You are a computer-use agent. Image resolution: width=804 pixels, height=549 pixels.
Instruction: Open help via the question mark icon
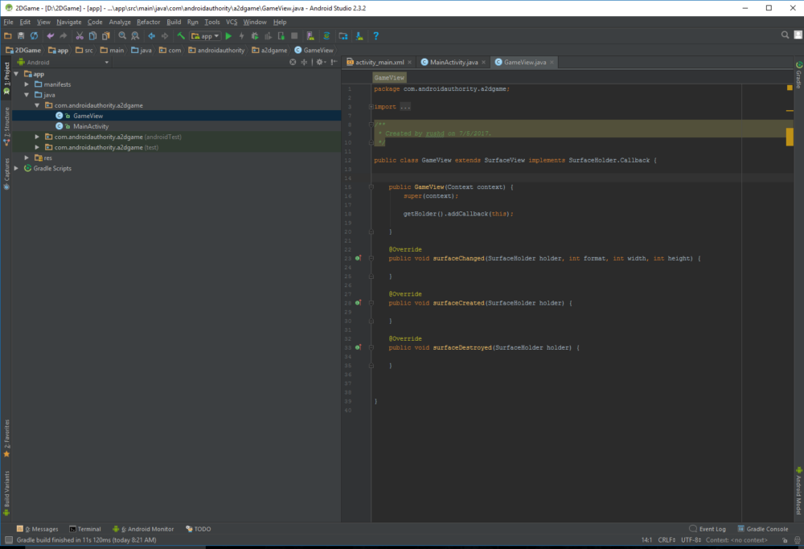point(376,35)
